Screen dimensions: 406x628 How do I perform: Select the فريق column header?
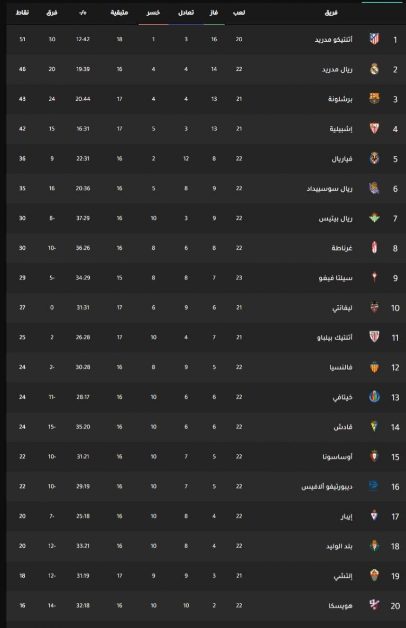331,13
